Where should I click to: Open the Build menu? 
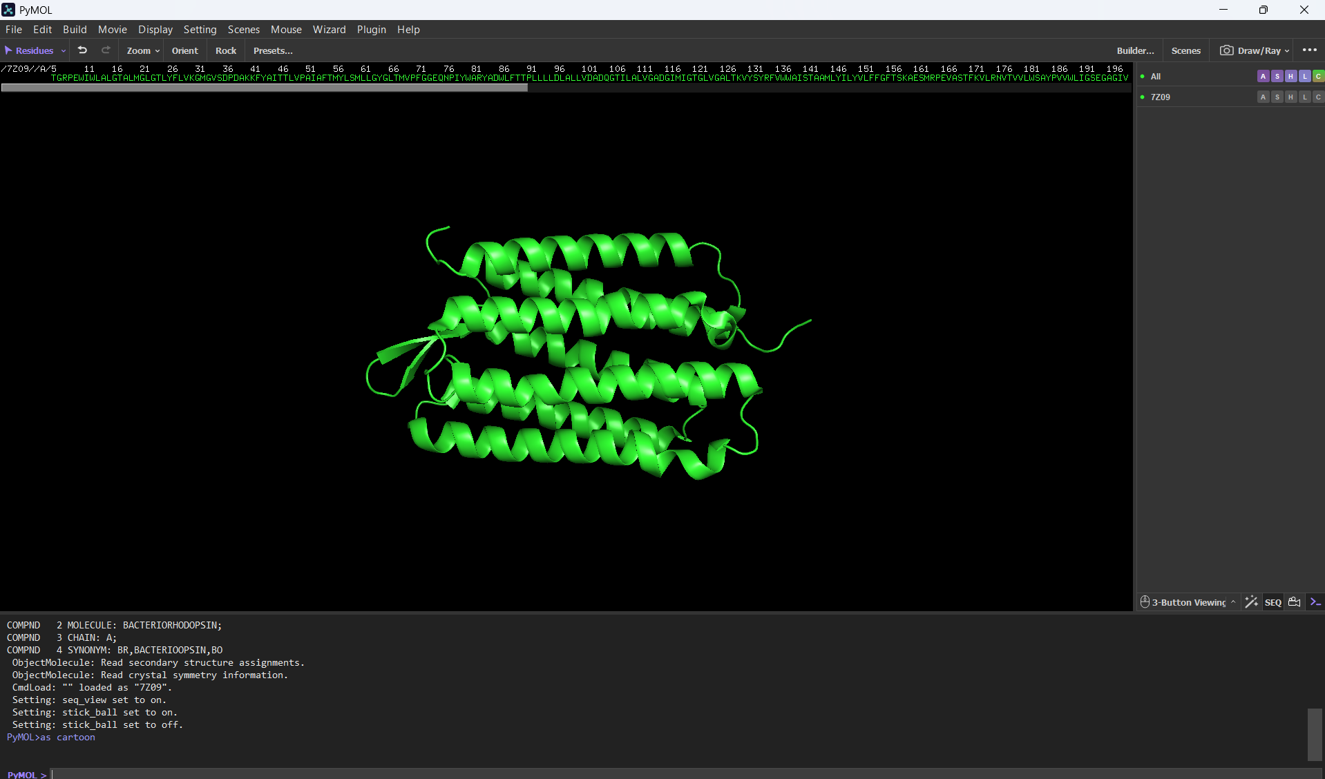coord(75,30)
